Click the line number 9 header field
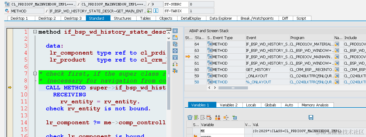Image resolution: width=366 pixels, height=137 pixels. coord(156,5)
